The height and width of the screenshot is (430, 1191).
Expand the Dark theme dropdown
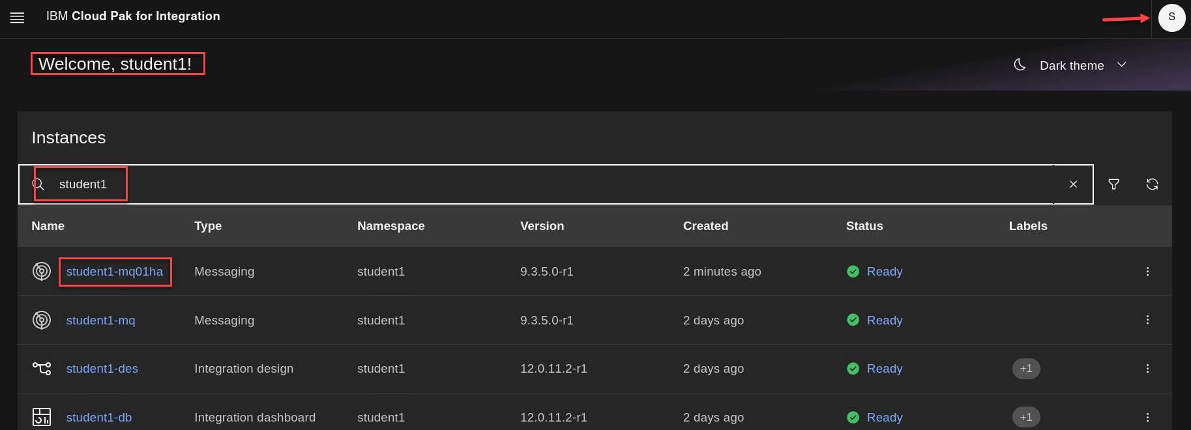[x=1121, y=65]
